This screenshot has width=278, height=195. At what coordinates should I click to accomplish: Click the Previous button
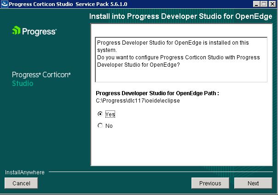click(210, 183)
